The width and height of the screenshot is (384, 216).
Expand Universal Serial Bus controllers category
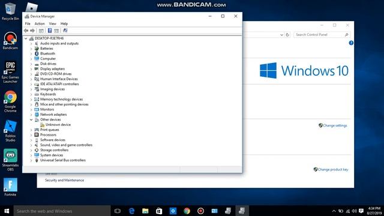(x=31, y=160)
